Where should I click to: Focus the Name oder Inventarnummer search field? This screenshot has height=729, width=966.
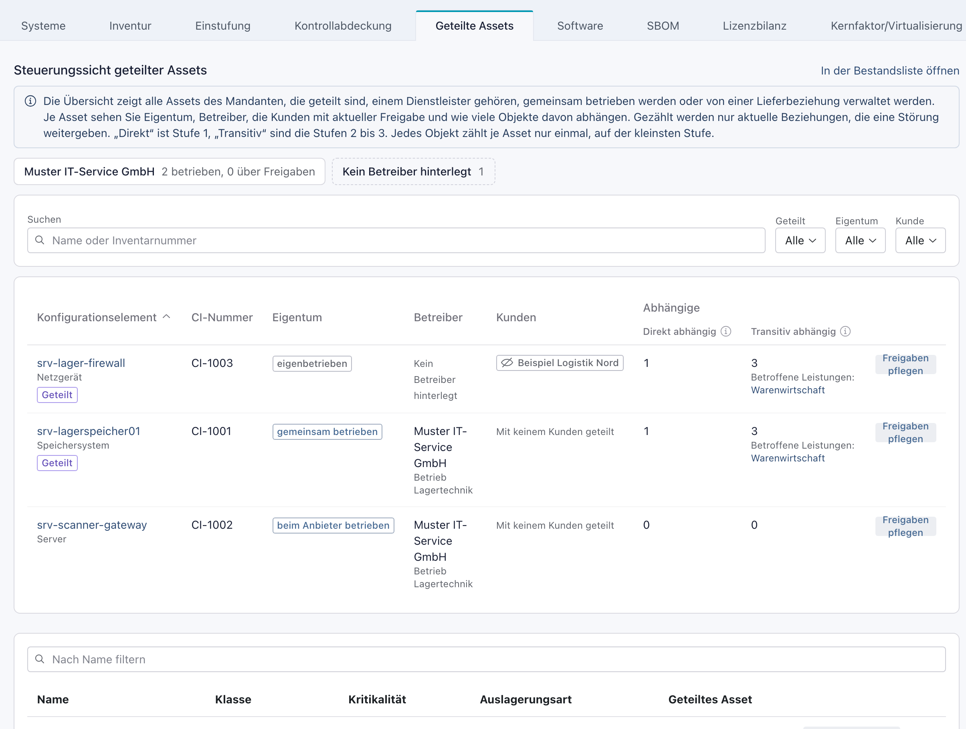396,240
